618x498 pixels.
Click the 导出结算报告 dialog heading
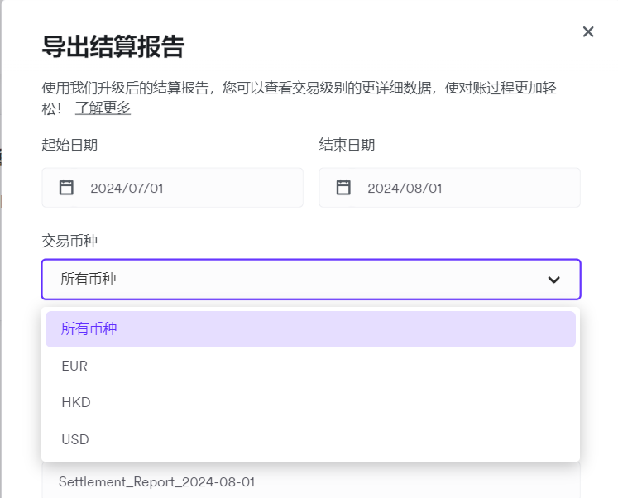click(x=113, y=47)
